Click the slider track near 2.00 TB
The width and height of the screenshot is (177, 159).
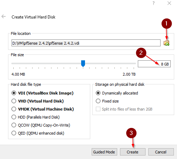click(133, 63)
